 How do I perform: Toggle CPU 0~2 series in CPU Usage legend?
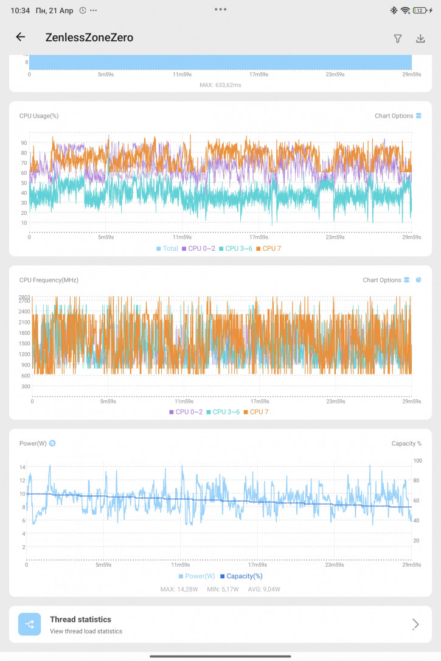[198, 249]
